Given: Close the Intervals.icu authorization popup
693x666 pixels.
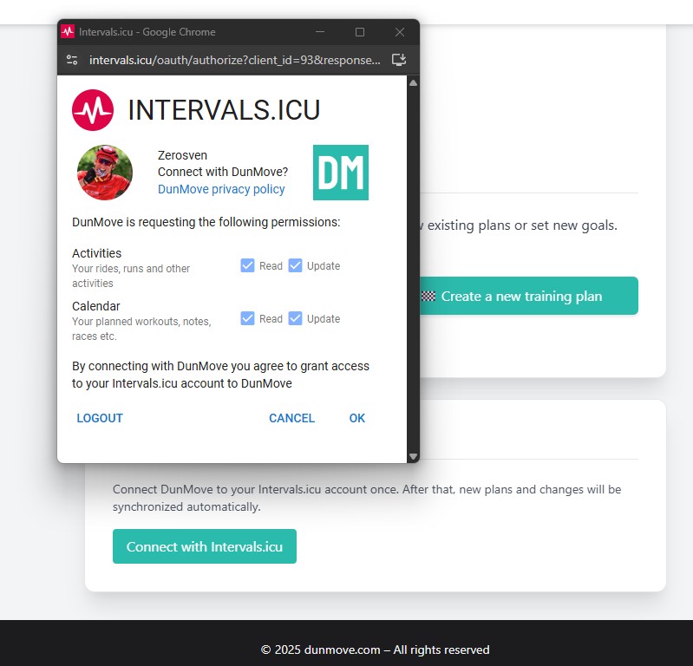Looking at the screenshot, I should (400, 32).
